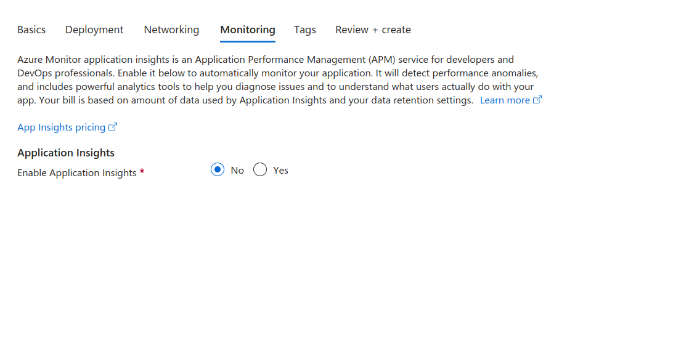Select the No radio button circle

coord(218,170)
